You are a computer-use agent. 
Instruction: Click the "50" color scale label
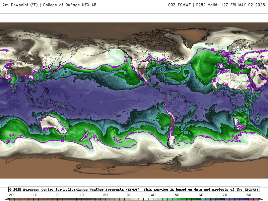pyautogui.click(x=177, y=195)
